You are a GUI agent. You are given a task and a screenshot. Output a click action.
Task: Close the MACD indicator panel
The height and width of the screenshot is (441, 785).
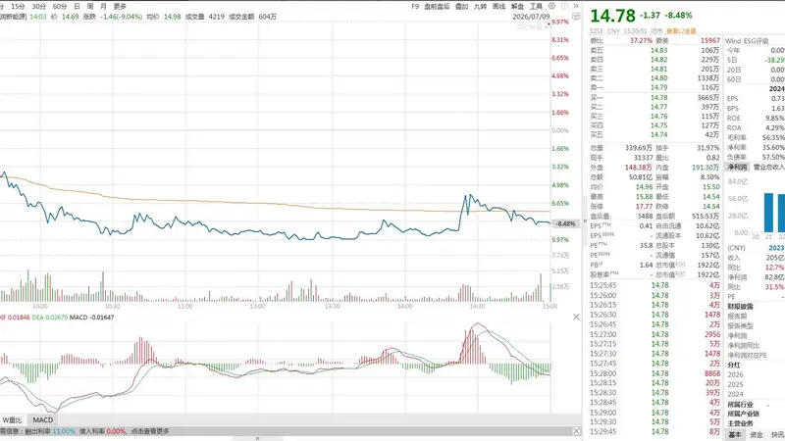point(576,317)
